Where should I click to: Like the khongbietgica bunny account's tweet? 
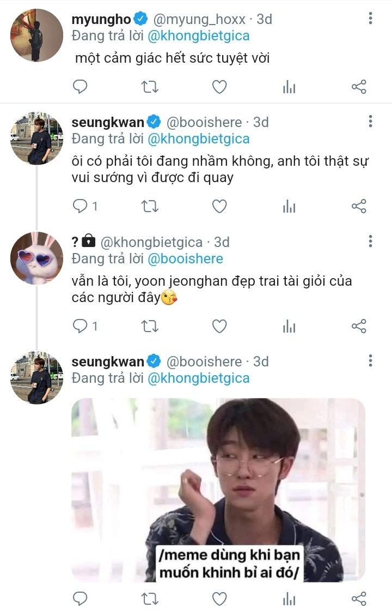click(219, 326)
